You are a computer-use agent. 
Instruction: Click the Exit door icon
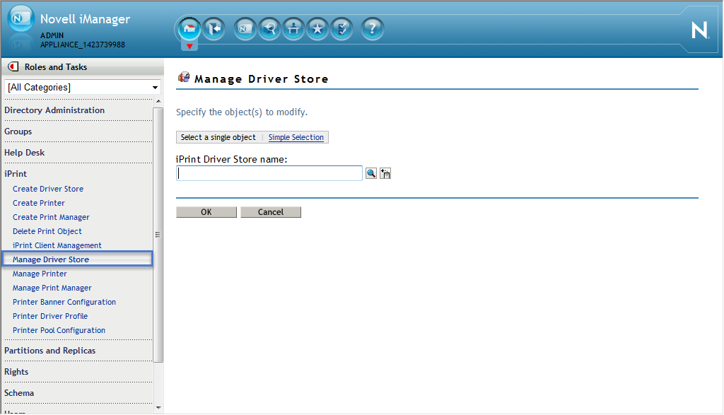214,29
